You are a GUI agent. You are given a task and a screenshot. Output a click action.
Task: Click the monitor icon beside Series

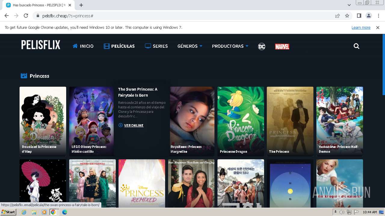[x=148, y=46]
